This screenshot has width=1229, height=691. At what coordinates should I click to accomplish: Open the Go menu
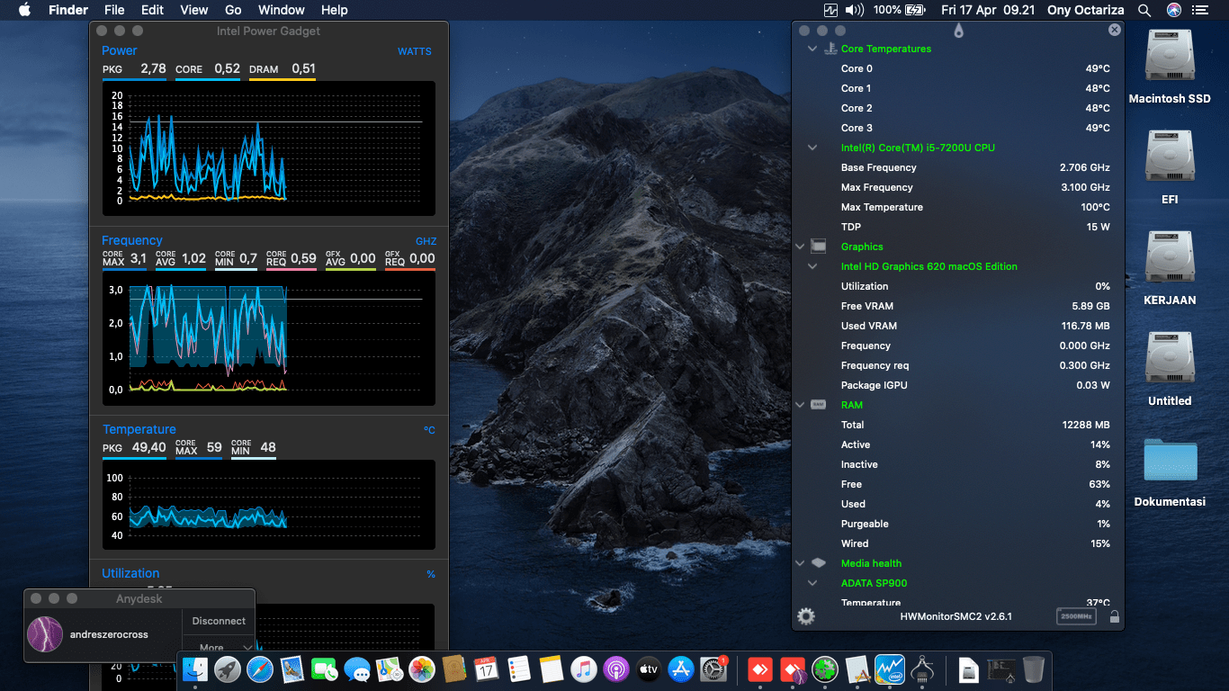pos(233,10)
